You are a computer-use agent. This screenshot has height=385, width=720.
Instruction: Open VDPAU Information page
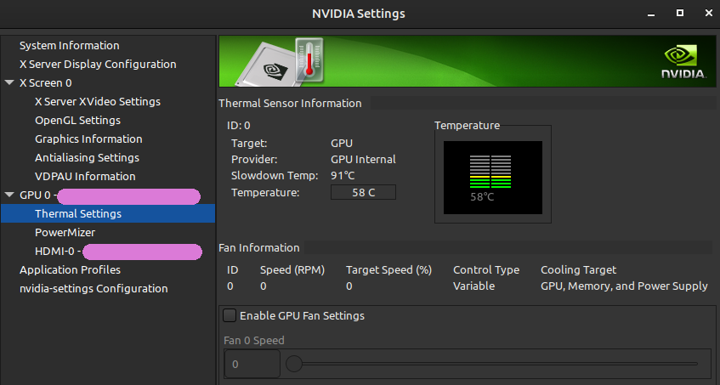85,176
